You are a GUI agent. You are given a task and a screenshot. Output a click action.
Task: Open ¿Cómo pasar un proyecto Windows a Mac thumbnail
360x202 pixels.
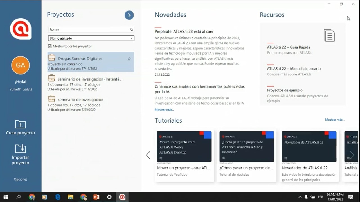pos(247,146)
